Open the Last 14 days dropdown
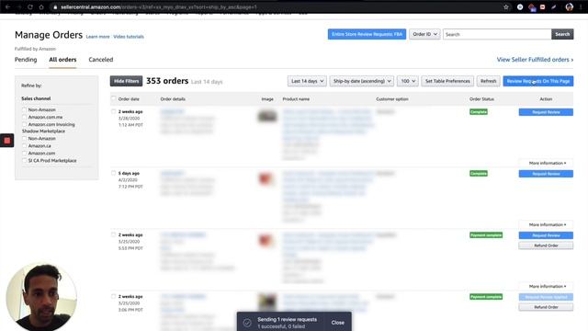The image size is (588, 331). coord(307,81)
